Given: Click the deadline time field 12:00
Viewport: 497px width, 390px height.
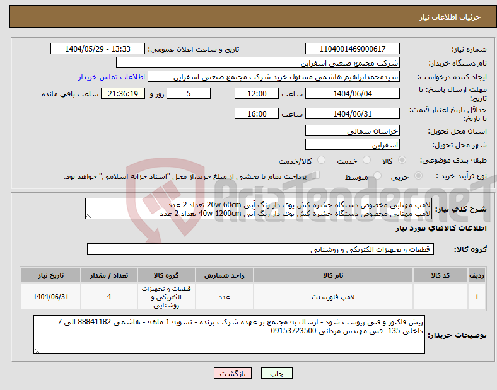Looking at the screenshot, I should (x=257, y=93).
